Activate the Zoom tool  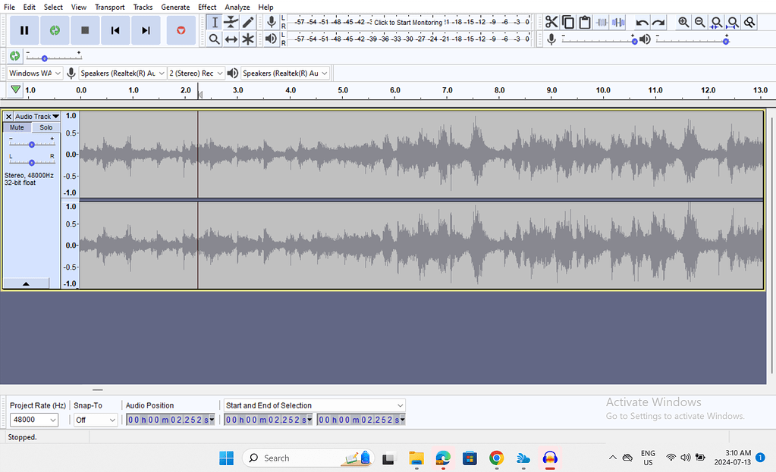click(215, 39)
